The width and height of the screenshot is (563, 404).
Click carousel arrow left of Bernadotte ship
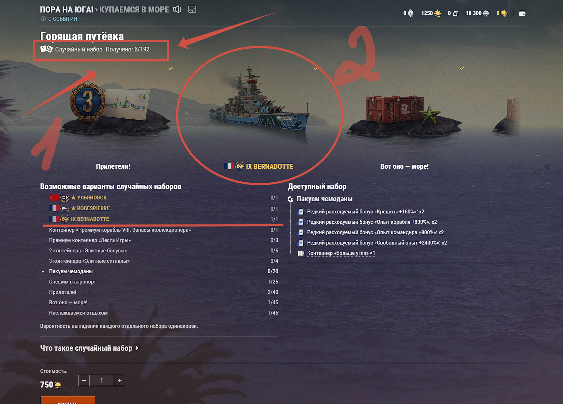[x=187, y=115]
